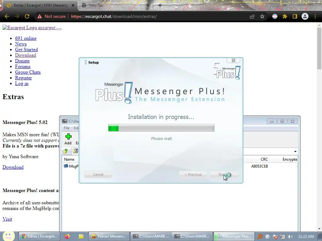Sort by the Name column in 7-Zip
322x241 pixels.
tap(69, 159)
